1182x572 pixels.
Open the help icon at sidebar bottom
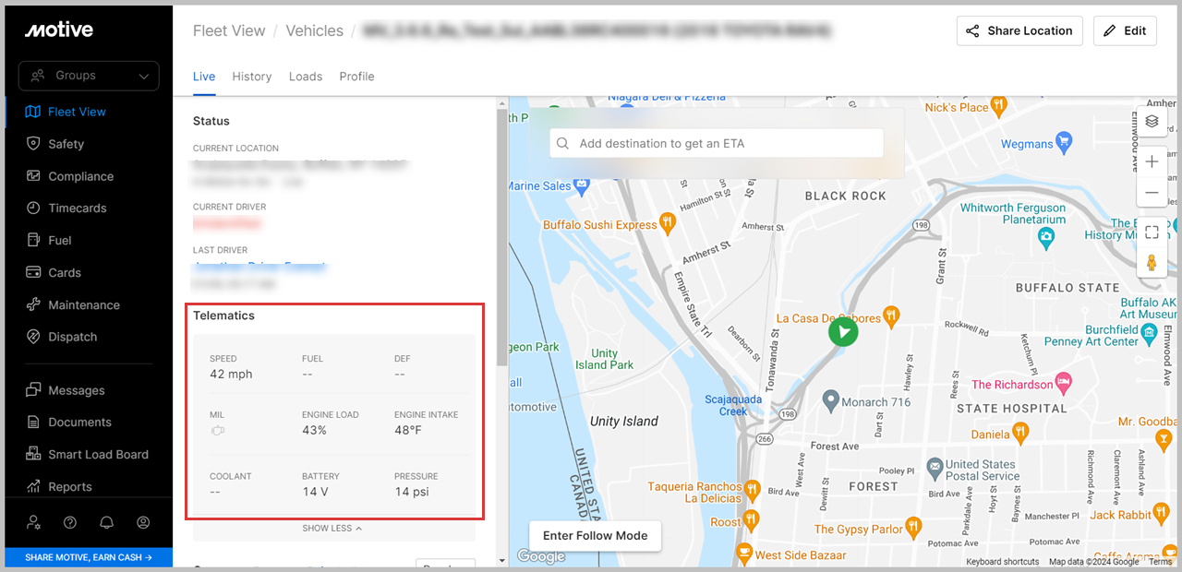click(69, 522)
